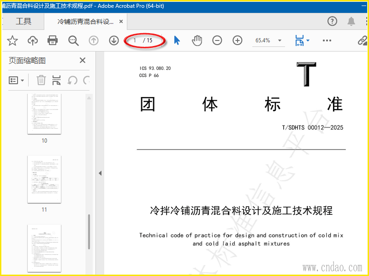The image size is (369, 276).
Task: Rotate the page counterclockwise
Action: [72, 80]
